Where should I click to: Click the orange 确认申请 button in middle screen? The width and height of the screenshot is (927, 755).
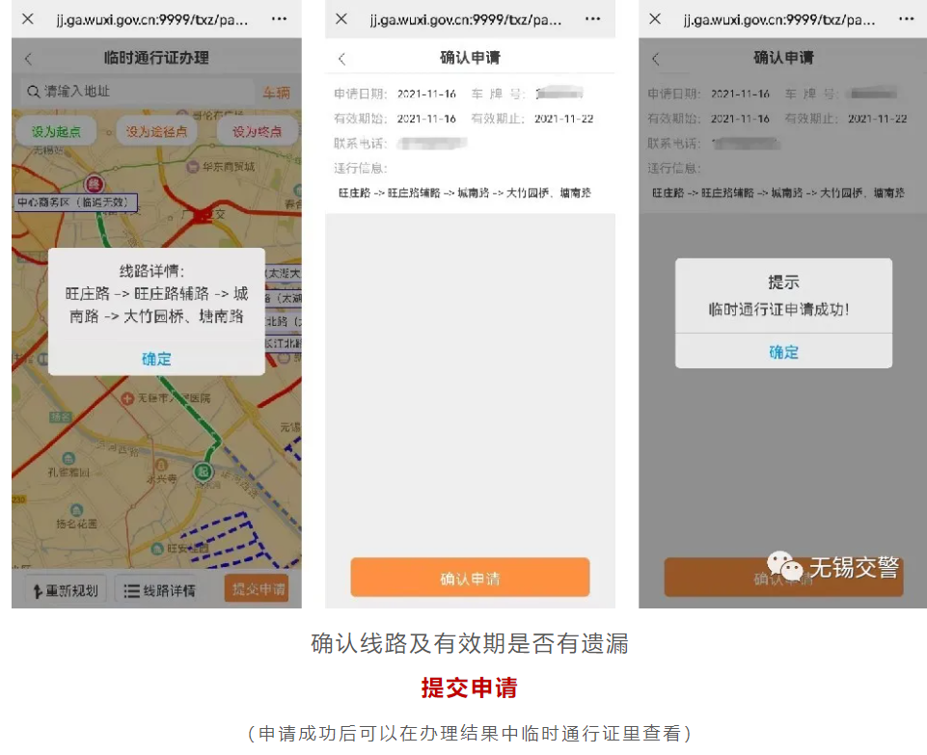(470, 579)
